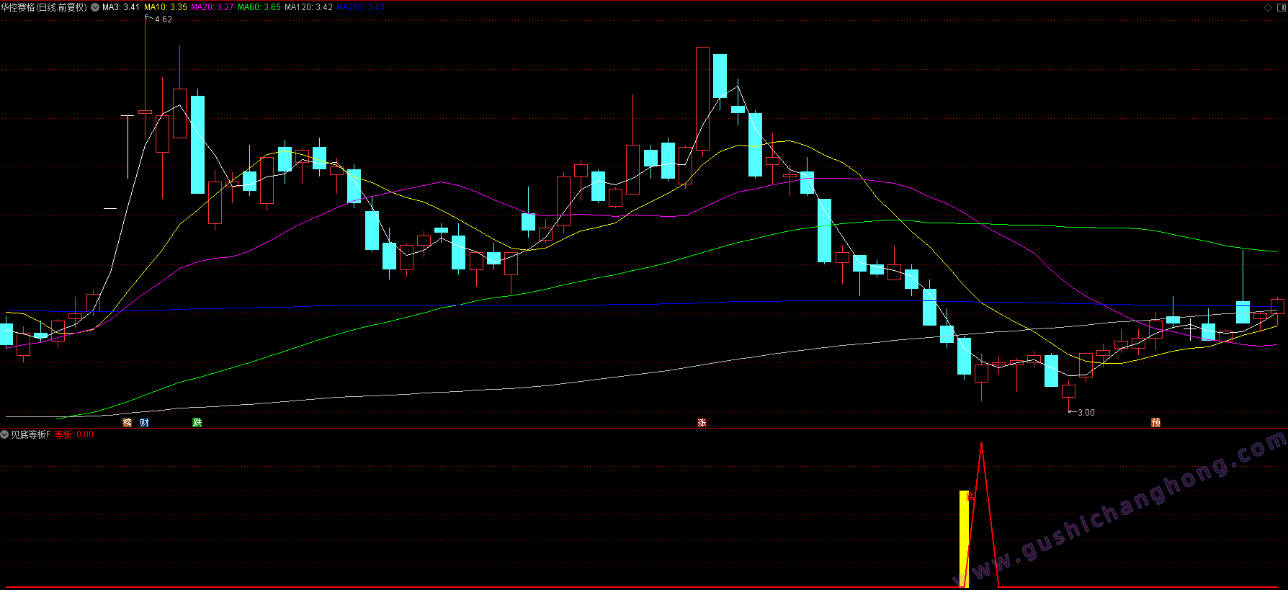1288x590 pixels.
Task: Click the 榜 event marker on the timeline
Action: (128, 423)
